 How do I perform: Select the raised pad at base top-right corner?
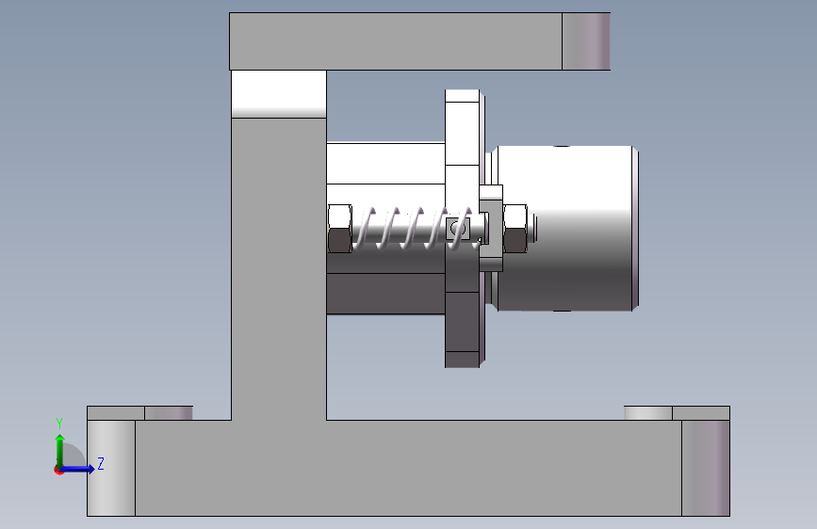coord(677,413)
